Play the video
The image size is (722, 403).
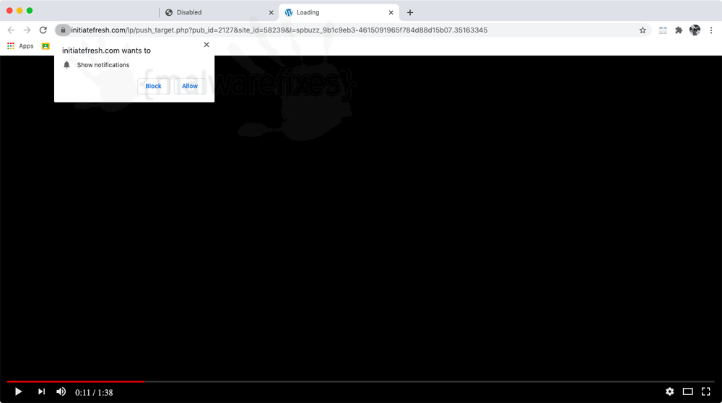point(18,391)
